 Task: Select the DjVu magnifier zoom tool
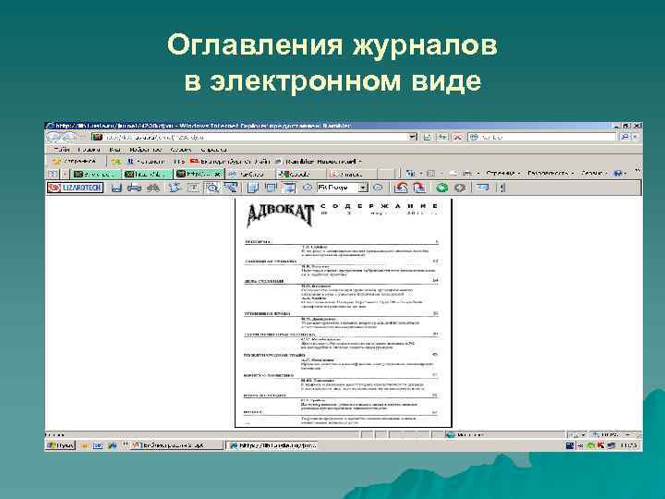(212, 188)
